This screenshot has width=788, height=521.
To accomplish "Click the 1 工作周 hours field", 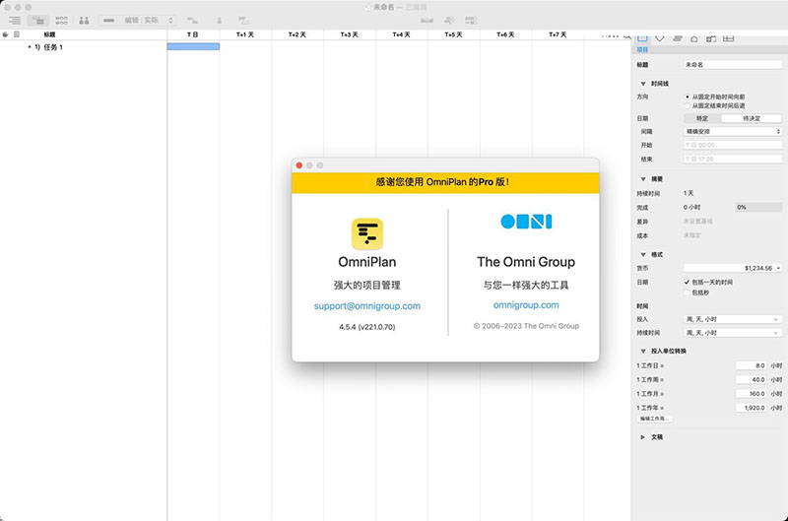I will 752,380.
